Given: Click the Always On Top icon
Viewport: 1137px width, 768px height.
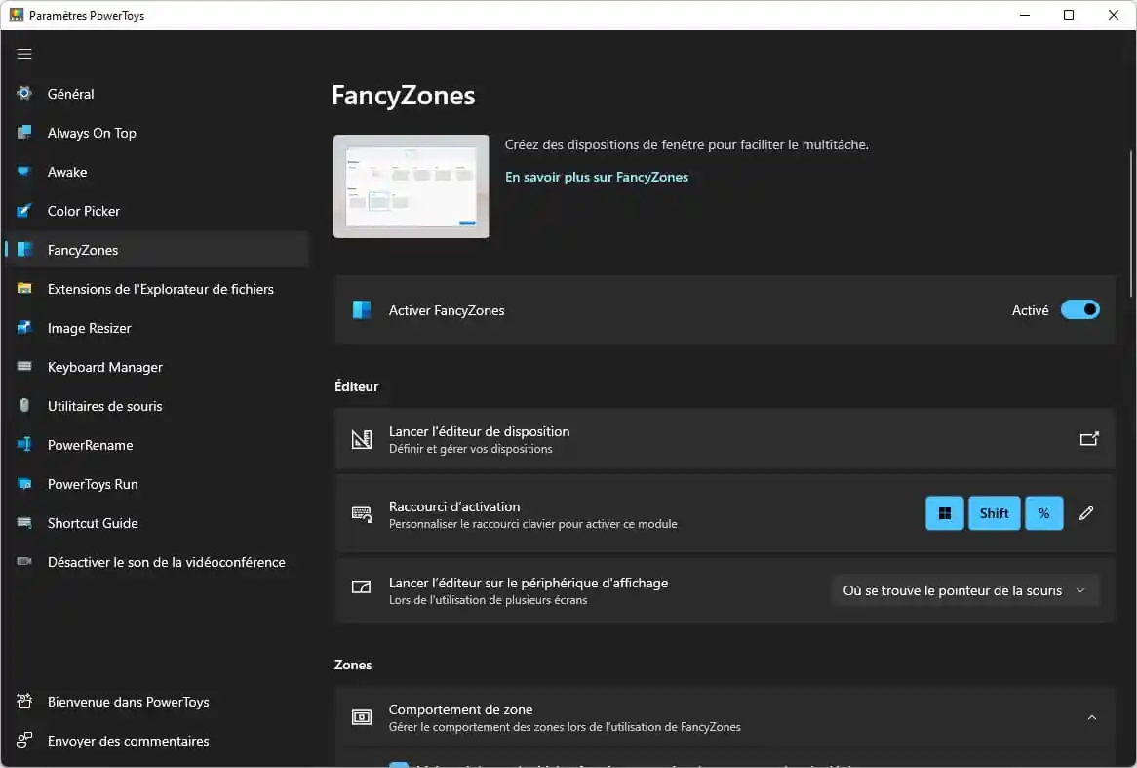Looking at the screenshot, I should (x=24, y=132).
